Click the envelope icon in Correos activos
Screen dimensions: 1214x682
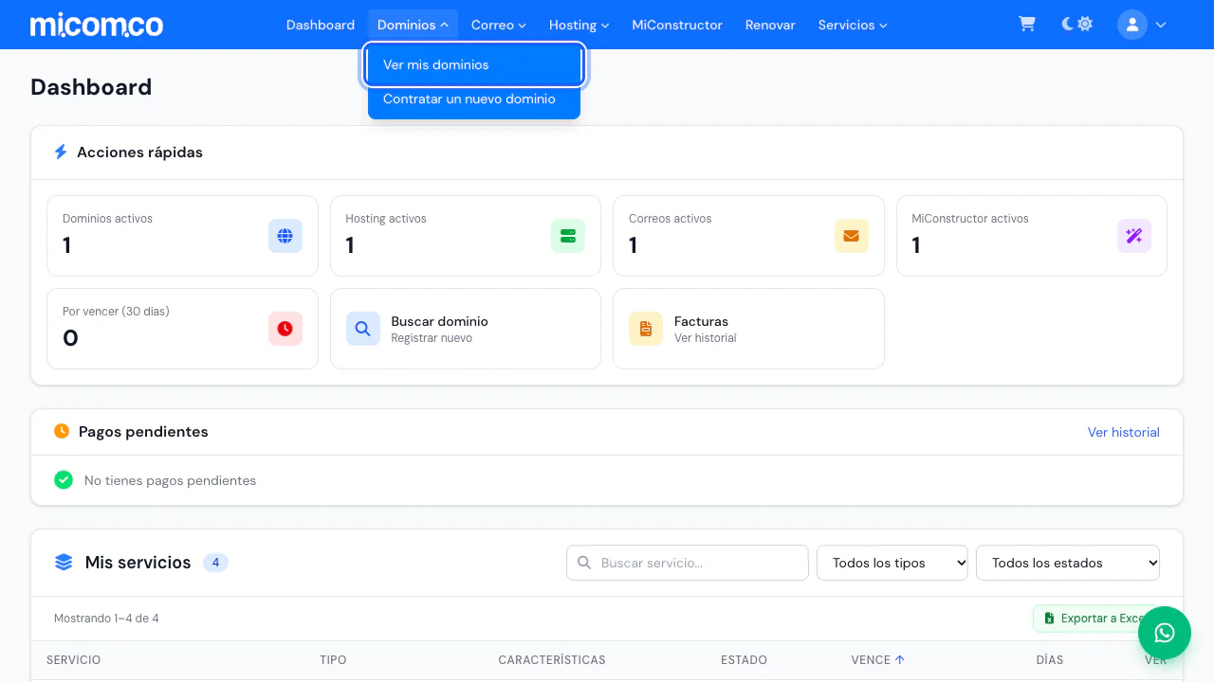click(851, 236)
